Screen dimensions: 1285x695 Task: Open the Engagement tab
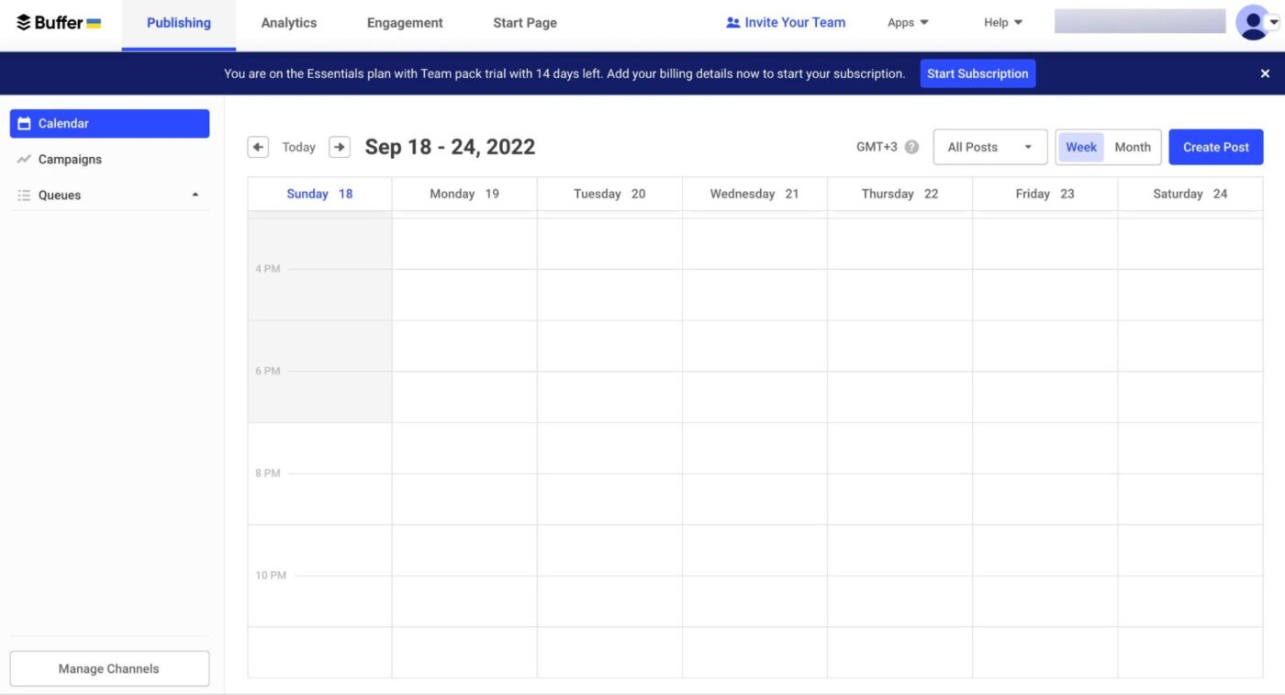click(x=404, y=22)
